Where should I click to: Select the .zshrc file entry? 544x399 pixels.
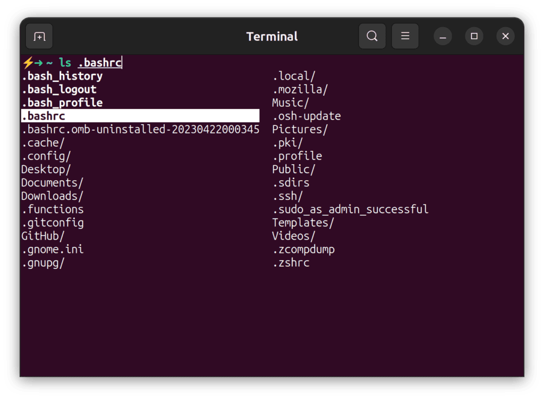click(x=291, y=262)
